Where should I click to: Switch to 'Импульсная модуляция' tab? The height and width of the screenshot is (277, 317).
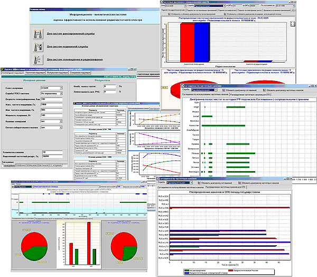(x=58, y=73)
